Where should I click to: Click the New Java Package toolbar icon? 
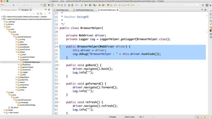[x=99, y=5]
